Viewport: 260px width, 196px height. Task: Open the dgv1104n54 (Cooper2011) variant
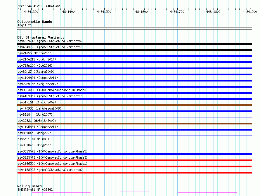38,78
